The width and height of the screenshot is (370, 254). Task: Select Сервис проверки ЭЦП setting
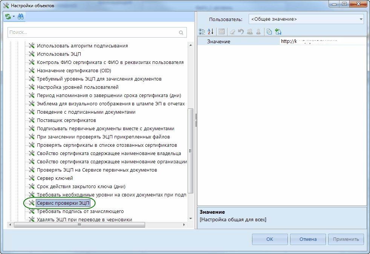pos(63,203)
